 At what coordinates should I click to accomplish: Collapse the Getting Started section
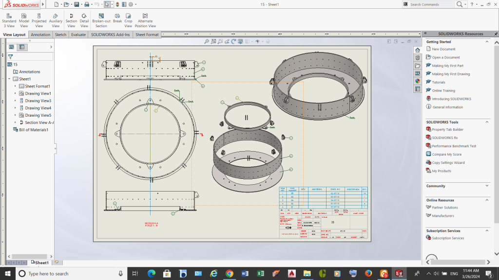tap(487, 42)
